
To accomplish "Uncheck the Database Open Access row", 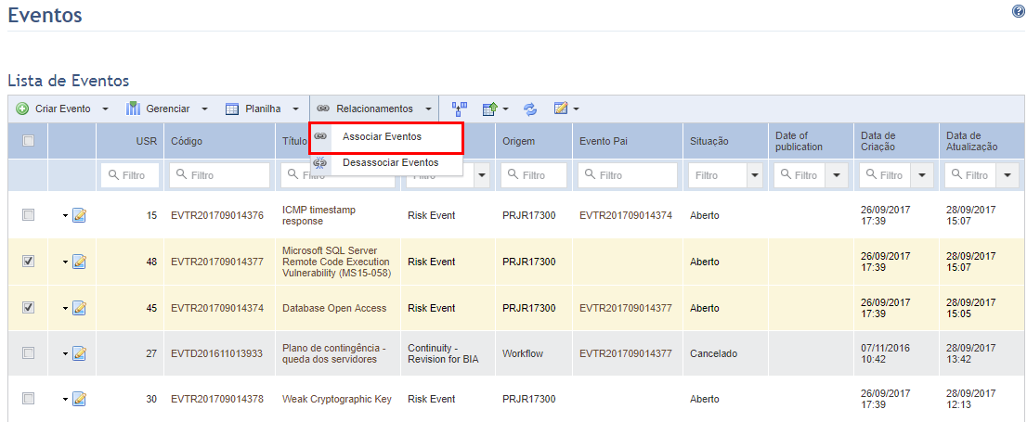I will (x=28, y=307).
